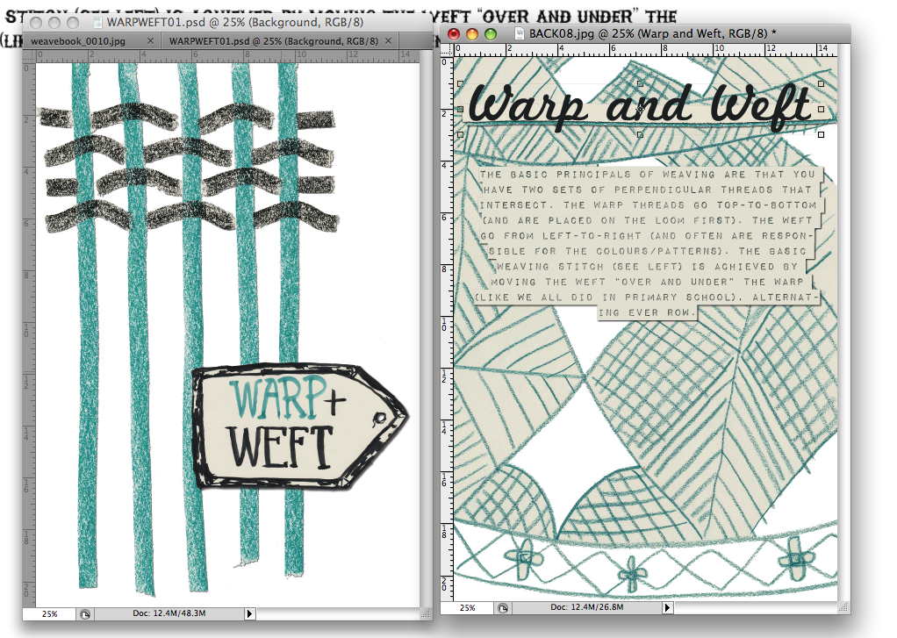Click the document proxy icon beside BACK08.jpg title
Screen dimensions: 897x638
click(x=520, y=33)
